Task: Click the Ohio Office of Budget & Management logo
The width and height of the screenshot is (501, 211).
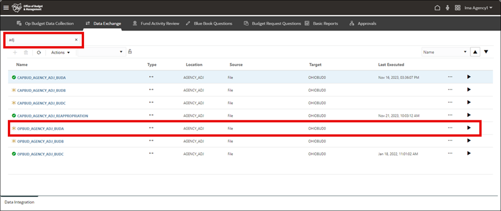Action: click(27, 8)
